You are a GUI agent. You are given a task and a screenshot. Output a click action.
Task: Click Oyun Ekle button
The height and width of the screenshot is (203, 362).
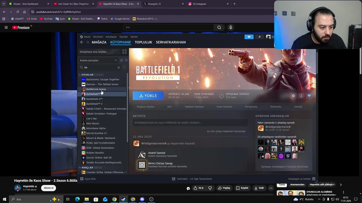pos(88,179)
